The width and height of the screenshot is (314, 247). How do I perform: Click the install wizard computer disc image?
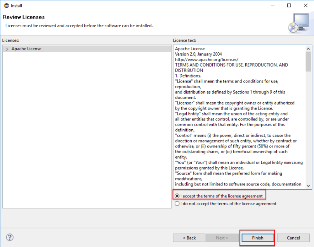298,23
